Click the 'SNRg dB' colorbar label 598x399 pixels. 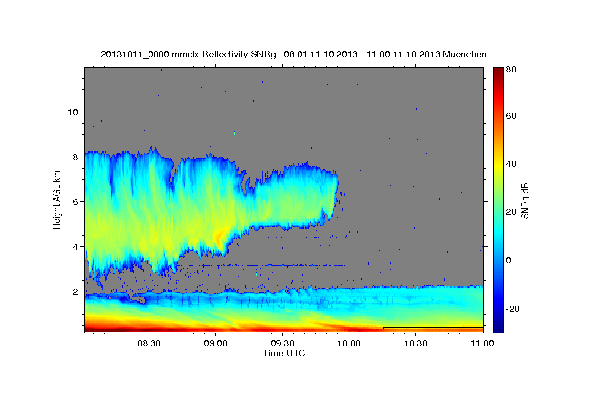525,200
